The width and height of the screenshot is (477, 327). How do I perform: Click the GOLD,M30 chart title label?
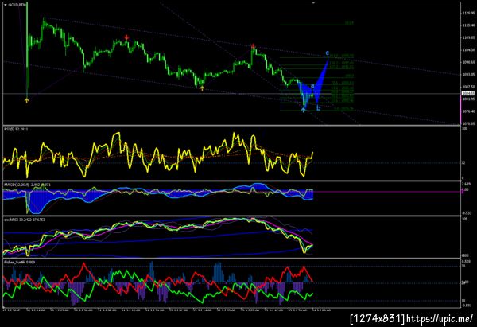tap(17, 6)
